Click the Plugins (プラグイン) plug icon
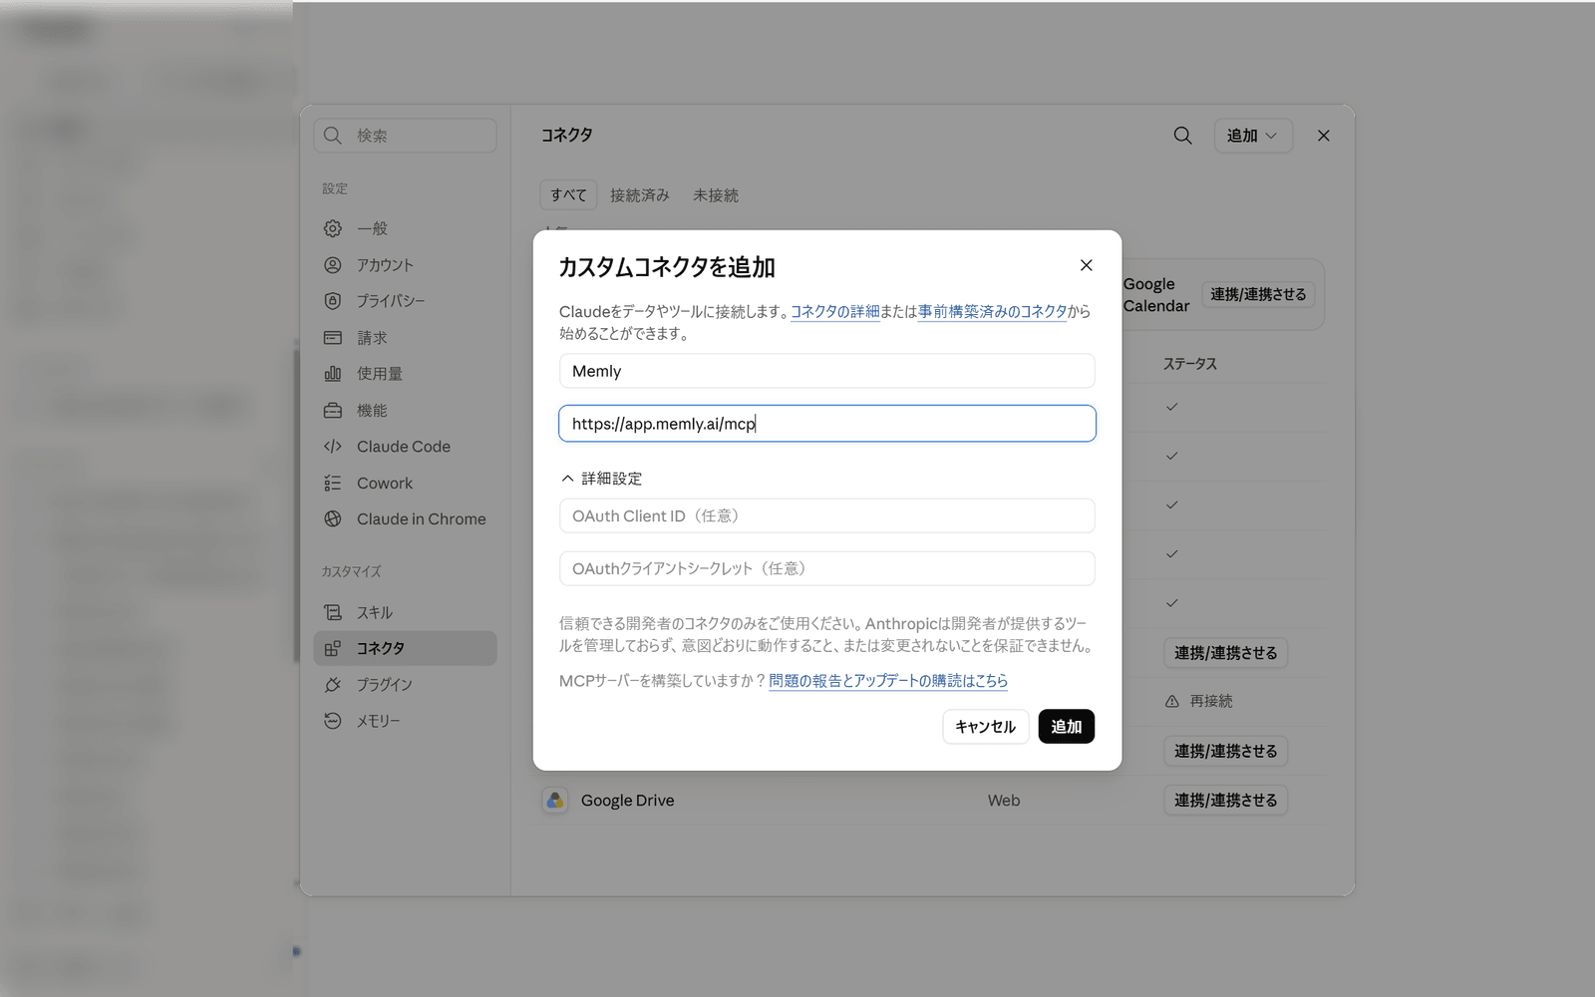 click(333, 685)
